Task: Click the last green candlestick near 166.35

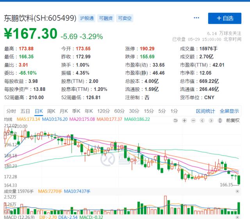Action: (239, 180)
